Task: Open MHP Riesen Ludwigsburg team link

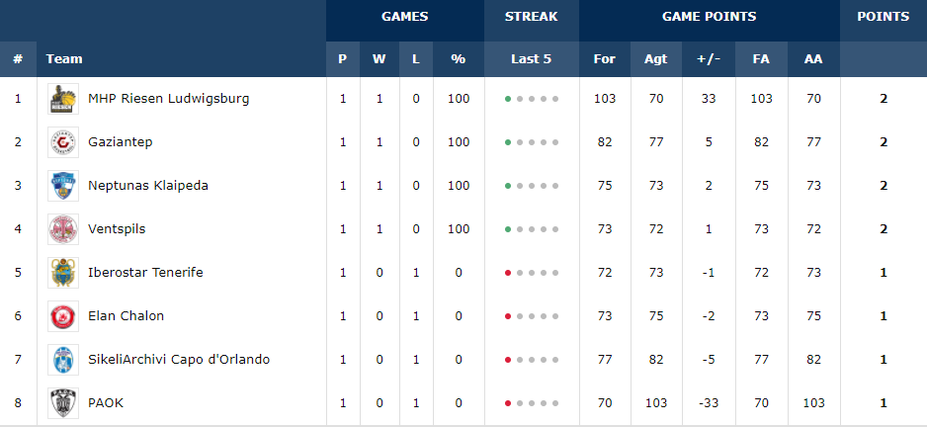Action: [168, 99]
